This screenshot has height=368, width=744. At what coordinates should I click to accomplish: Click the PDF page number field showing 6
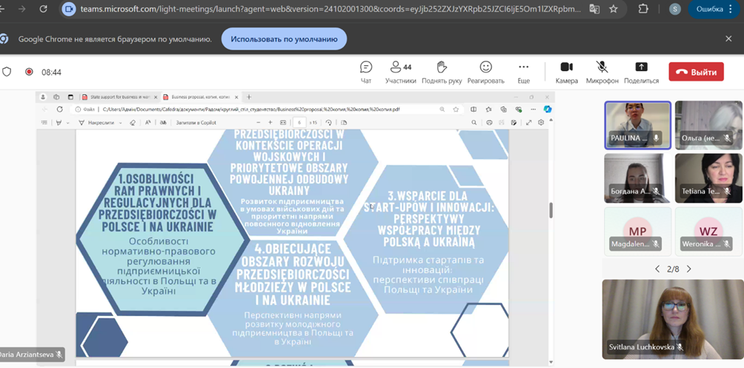(300, 122)
